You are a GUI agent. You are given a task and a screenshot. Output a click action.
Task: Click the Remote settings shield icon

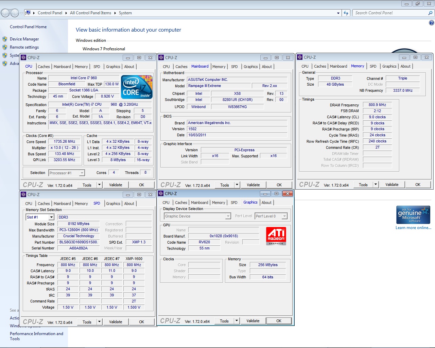point(5,47)
